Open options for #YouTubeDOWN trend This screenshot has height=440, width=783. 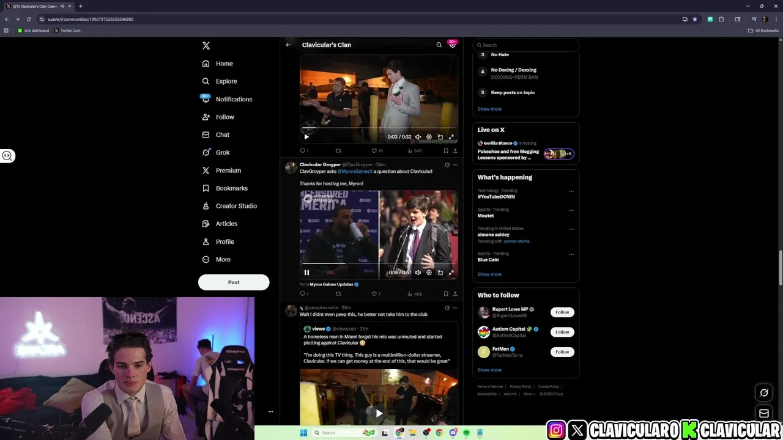(x=571, y=191)
